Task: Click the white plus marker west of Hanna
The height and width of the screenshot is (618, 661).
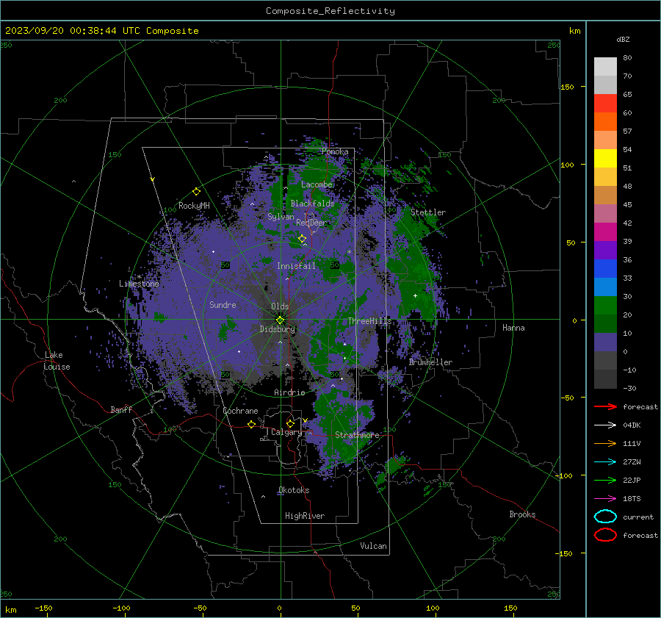Action: coord(415,295)
